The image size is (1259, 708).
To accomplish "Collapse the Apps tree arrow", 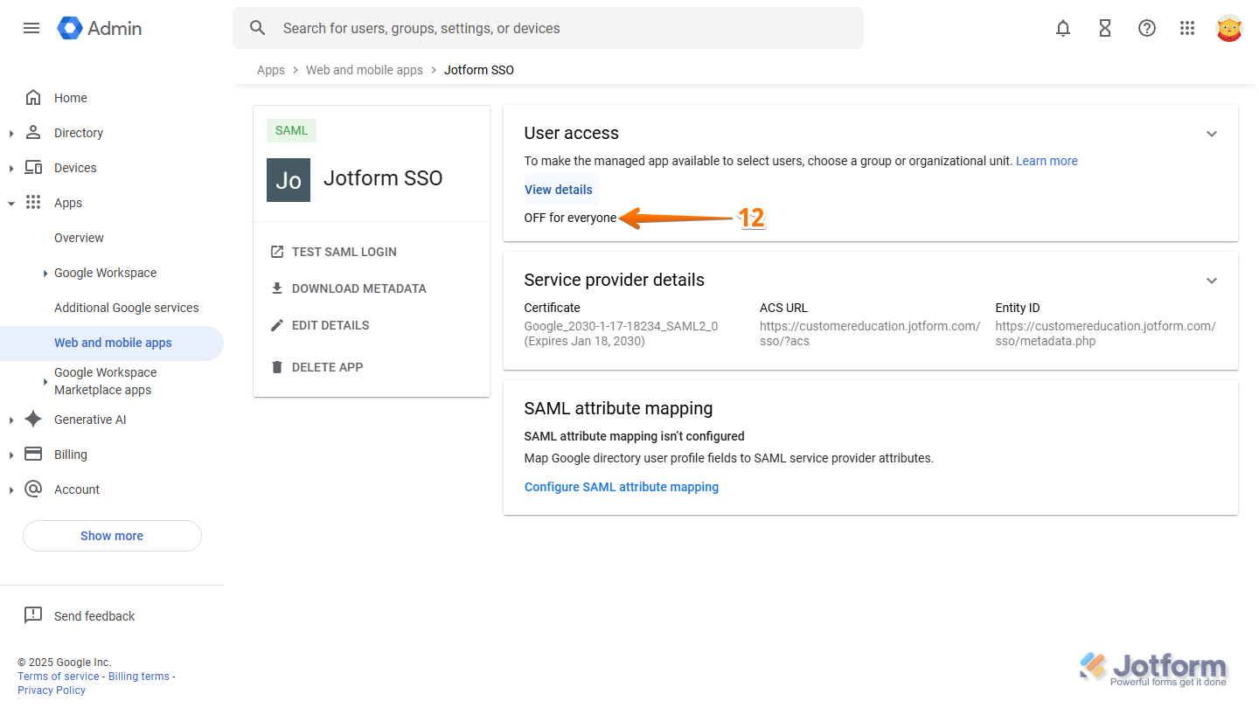I will point(11,203).
